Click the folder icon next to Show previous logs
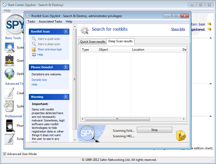Screen dimensions: 216x164 click(x=34, y=49)
